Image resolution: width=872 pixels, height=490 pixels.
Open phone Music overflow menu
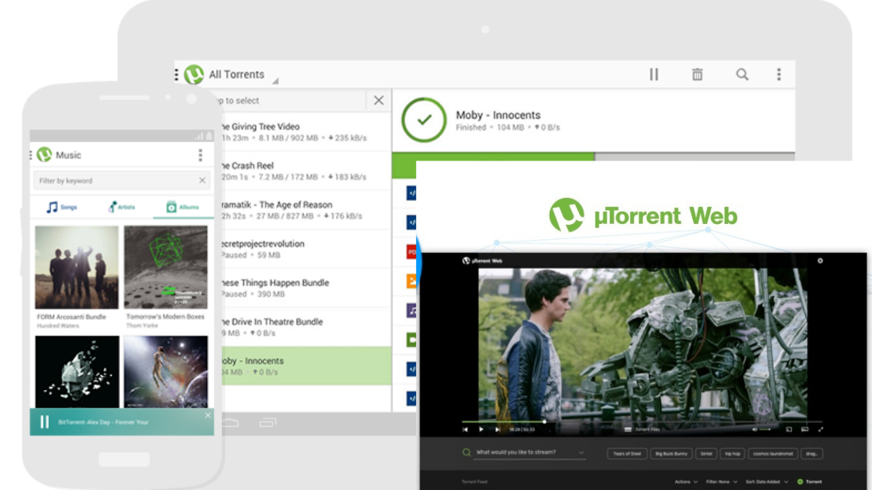click(x=200, y=155)
